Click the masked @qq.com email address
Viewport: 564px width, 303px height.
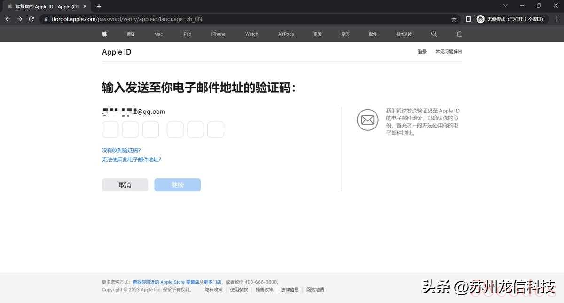[x=134, y=112]
